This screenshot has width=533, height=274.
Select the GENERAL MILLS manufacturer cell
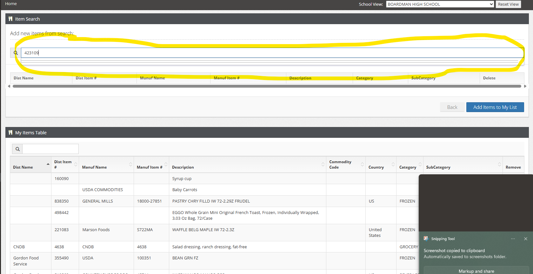(106, 201)
